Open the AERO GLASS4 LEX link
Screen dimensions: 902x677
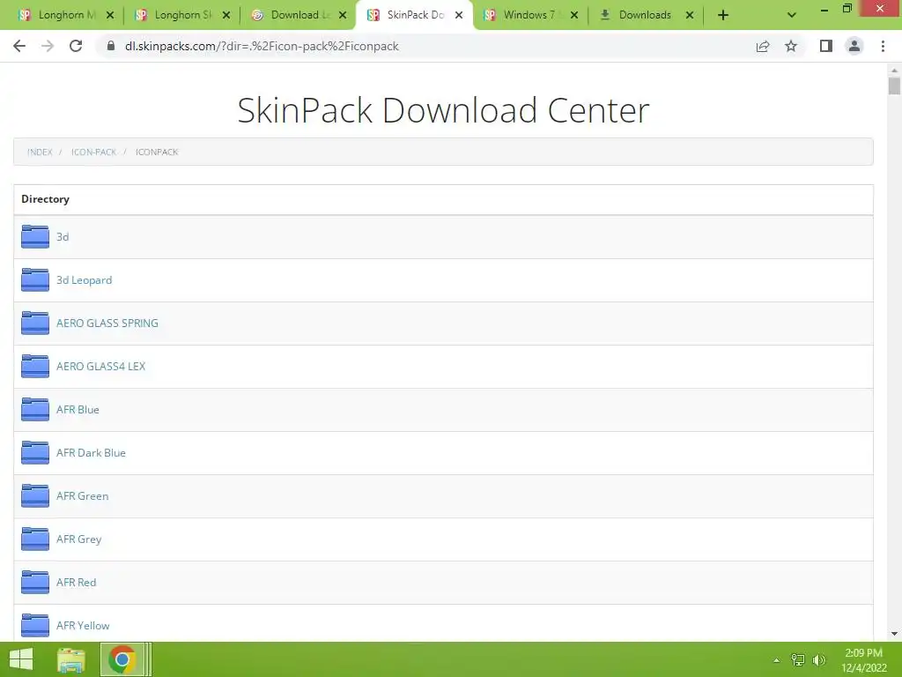pyautogui.click(x=100, y=366)
